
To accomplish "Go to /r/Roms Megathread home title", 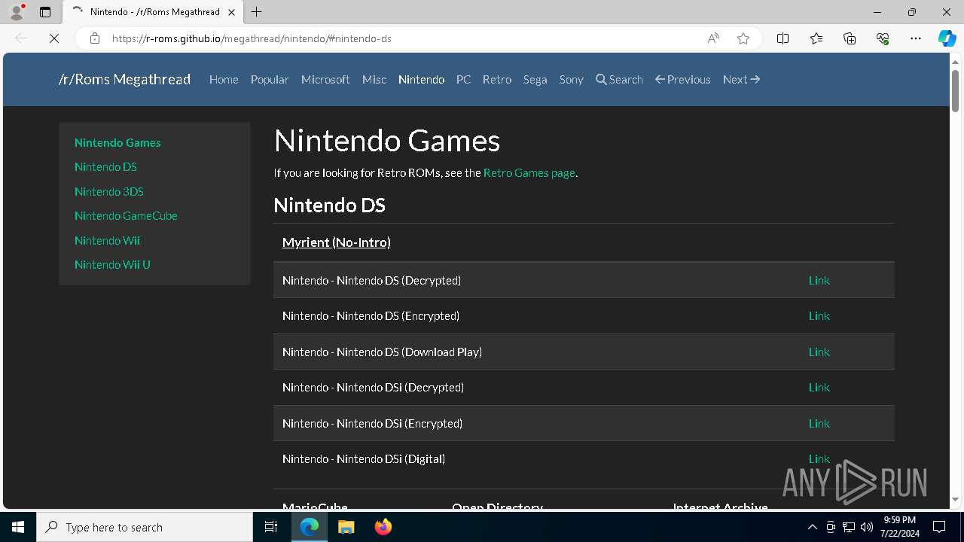I will [x=124, y=79].
